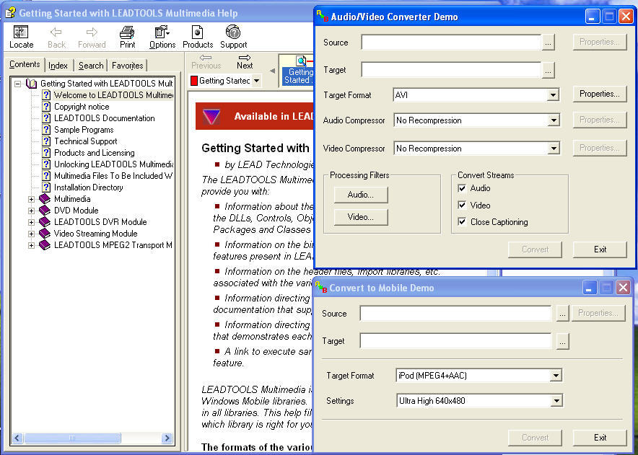638x455 pixels.
Task: Uncheck the Video stream checkbox
Action: click(462, 205)
